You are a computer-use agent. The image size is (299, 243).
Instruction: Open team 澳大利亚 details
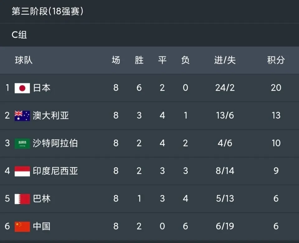[x=51, y=116]
